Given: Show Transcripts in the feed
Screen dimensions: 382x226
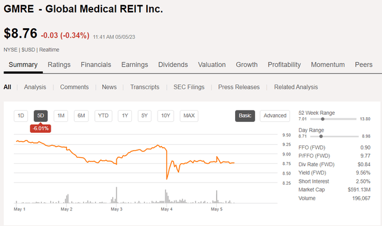Looking at the screenshot, I should point(144,87).
